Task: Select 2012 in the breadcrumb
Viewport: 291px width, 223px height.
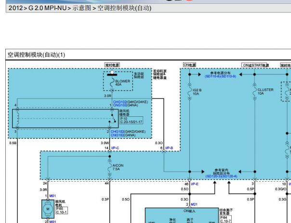Action: pyautogui.click(x=15, y=8)
